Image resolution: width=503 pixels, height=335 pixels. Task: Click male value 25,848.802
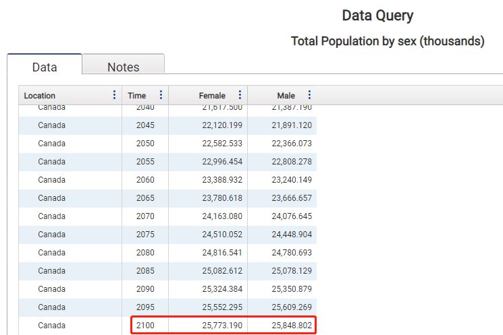coord(292,326)
